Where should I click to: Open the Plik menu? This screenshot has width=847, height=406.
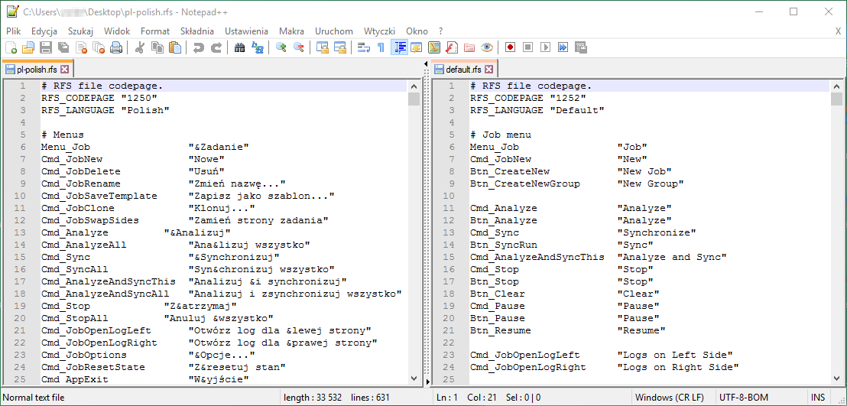coord(14,31)
